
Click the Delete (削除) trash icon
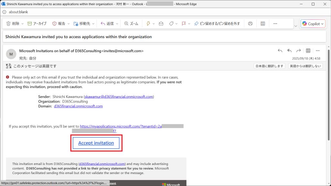click(13, 24)
